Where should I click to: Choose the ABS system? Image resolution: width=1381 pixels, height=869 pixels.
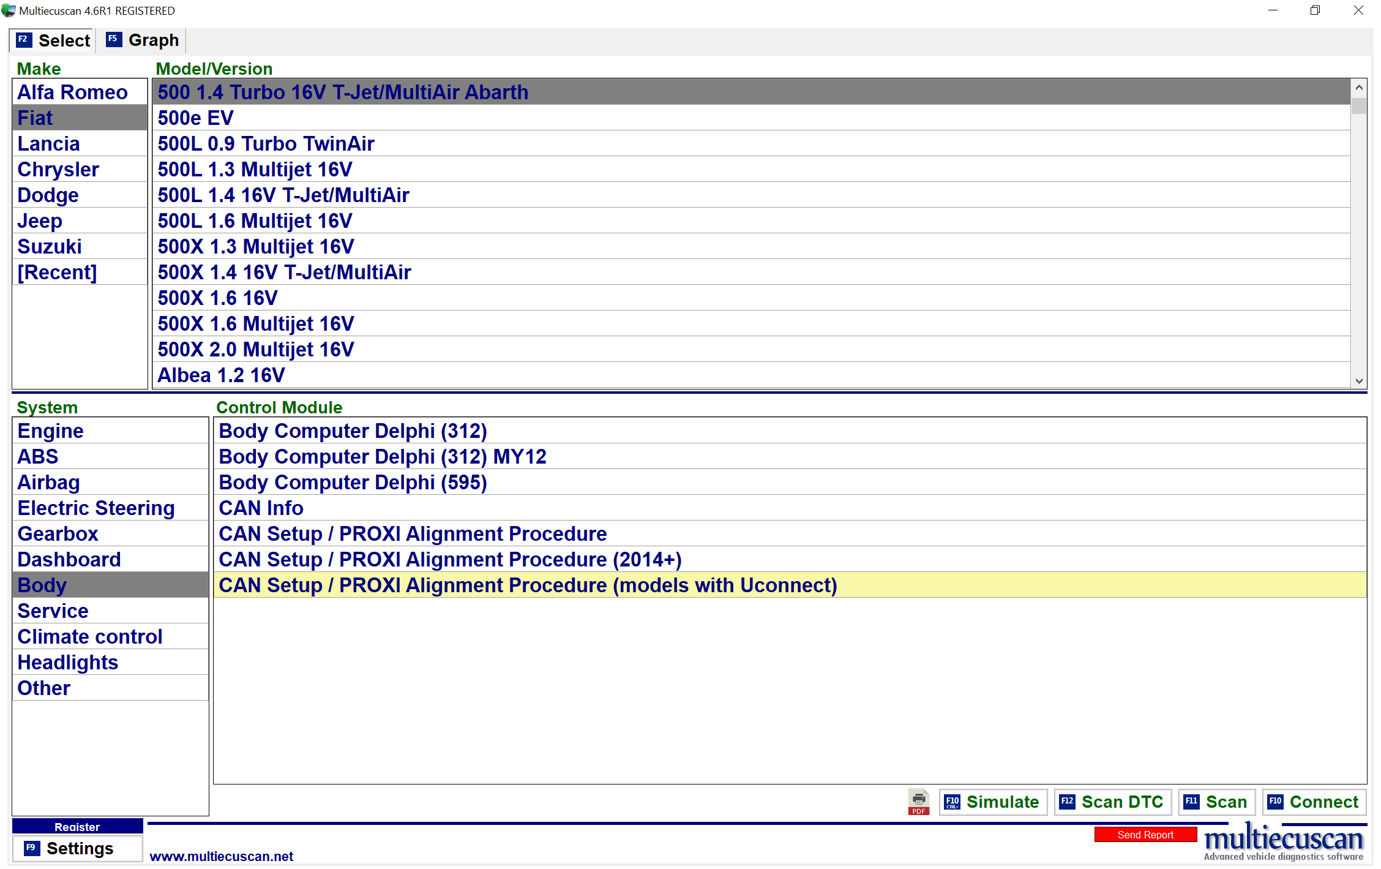[110, 456]
